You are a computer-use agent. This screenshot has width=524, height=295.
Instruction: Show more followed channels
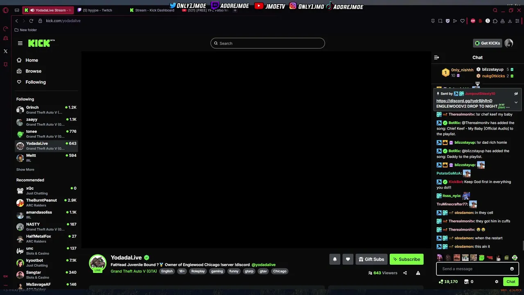25,170
